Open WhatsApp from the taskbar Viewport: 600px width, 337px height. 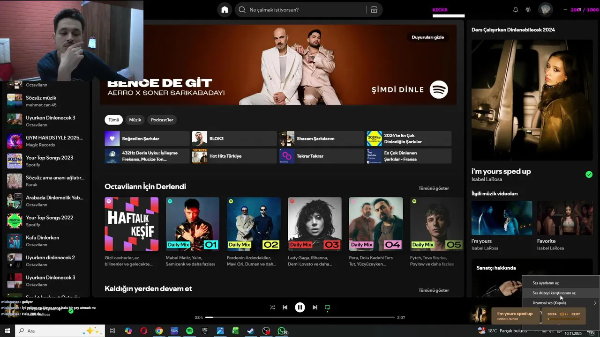click(282, 331)
